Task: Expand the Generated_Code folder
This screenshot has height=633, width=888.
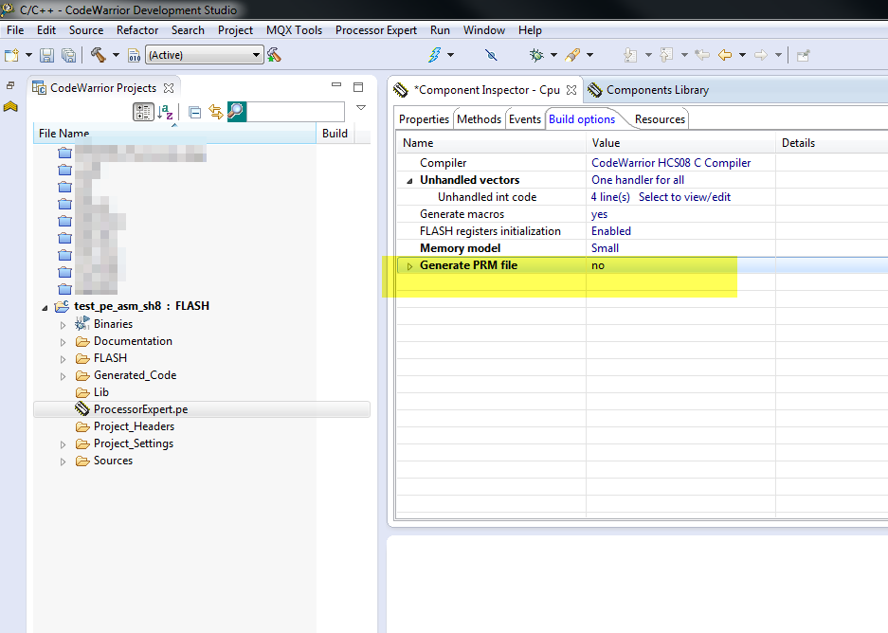Action: point(63,376)
